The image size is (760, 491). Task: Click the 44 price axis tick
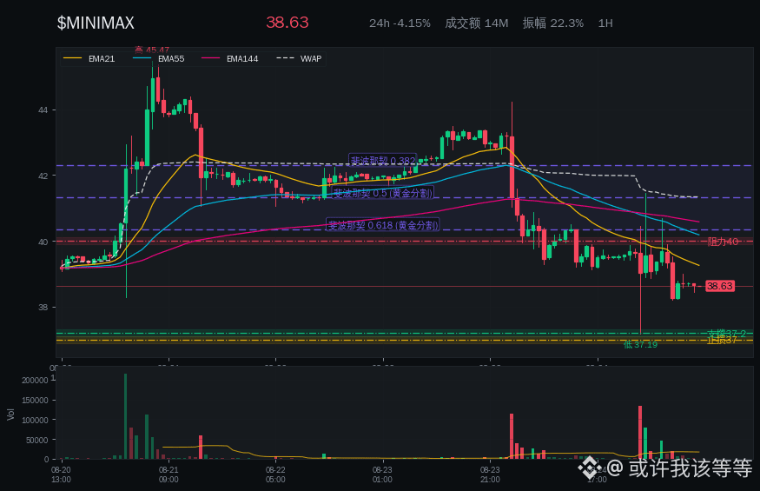(43, 110)
